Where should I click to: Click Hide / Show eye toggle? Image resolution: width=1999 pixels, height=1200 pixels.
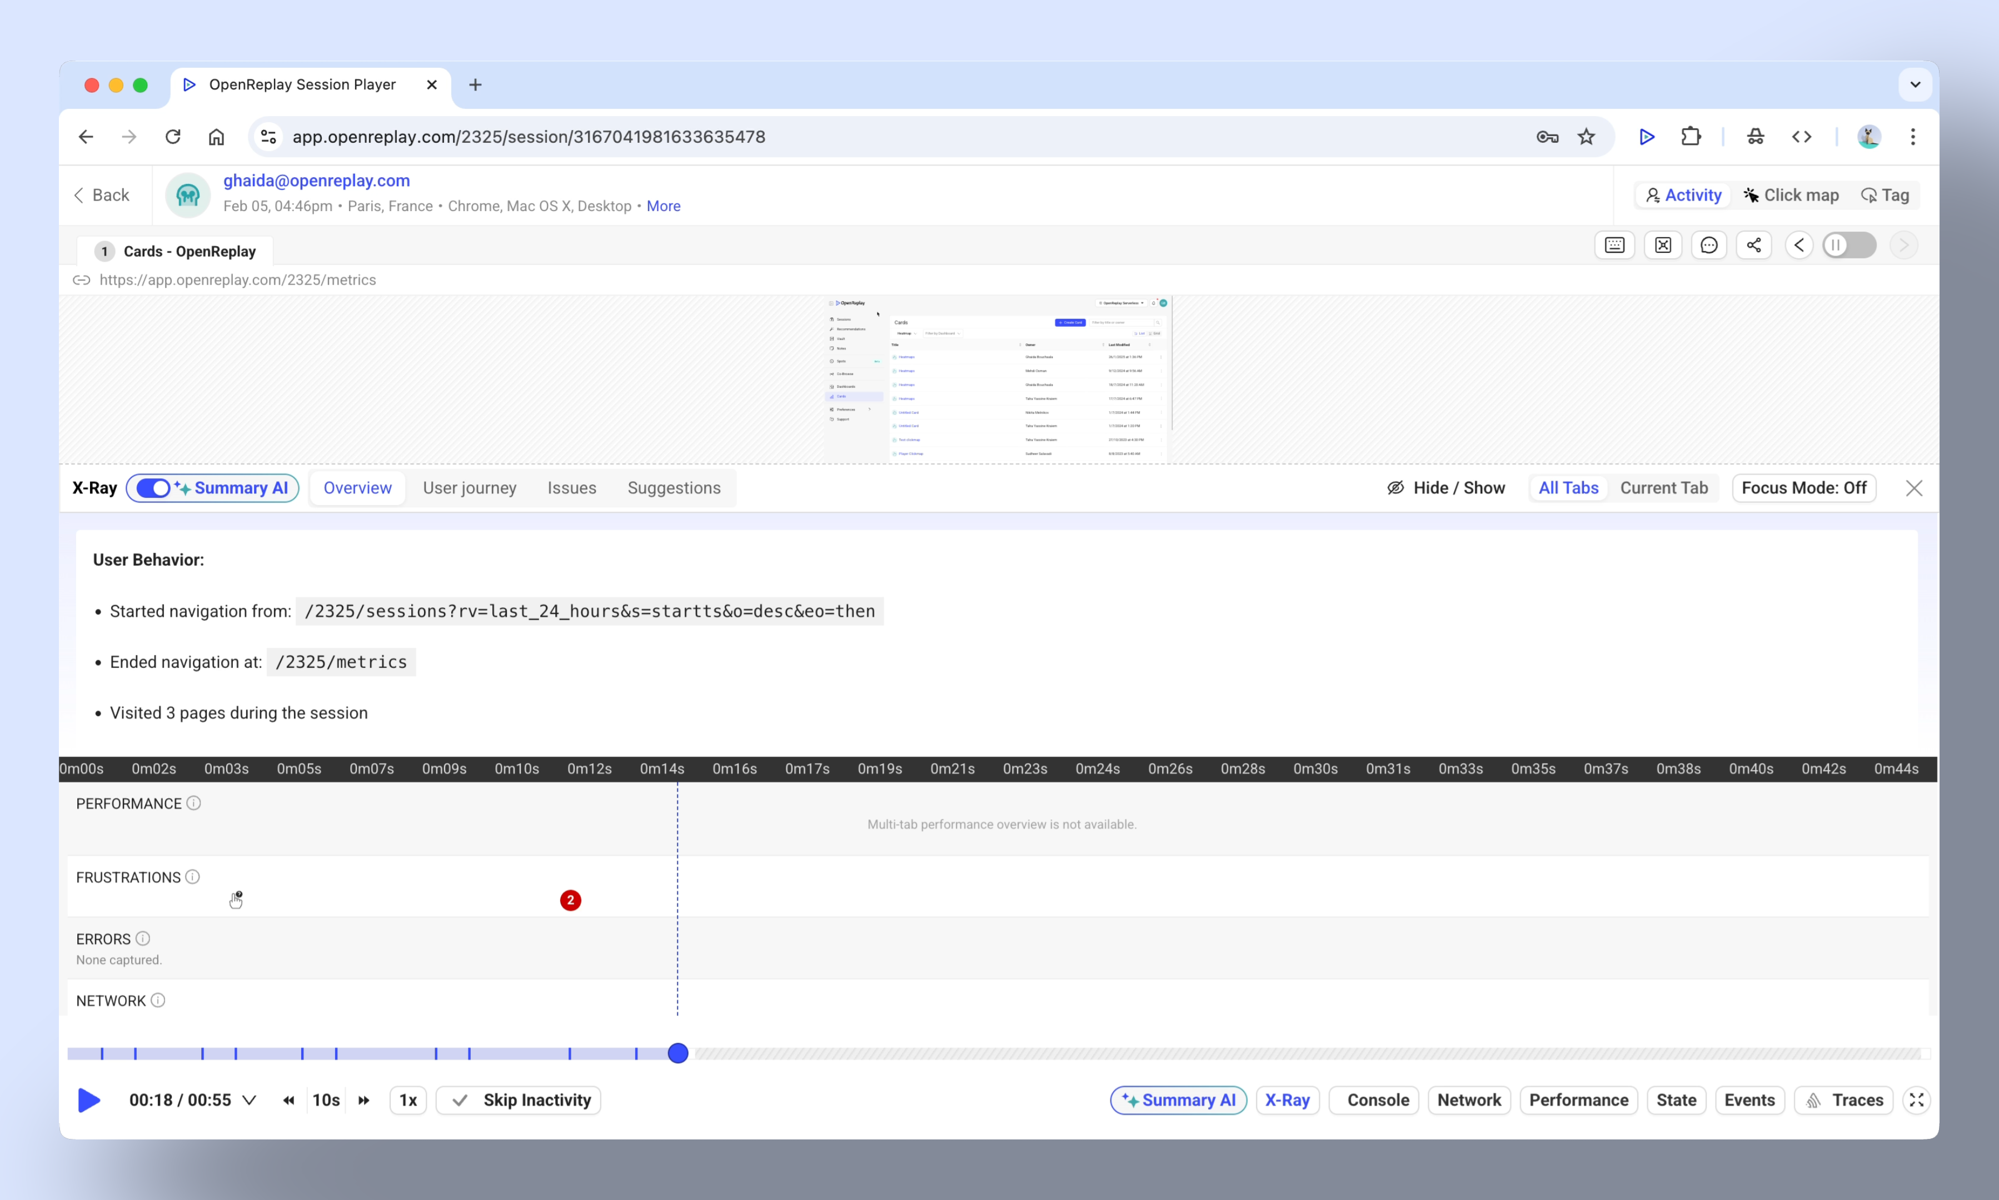tap(1446, 488)
